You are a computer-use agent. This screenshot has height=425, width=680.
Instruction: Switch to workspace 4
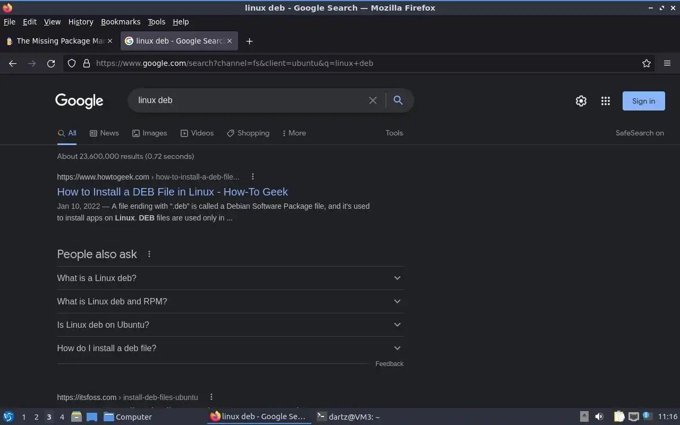click(62, 417)
